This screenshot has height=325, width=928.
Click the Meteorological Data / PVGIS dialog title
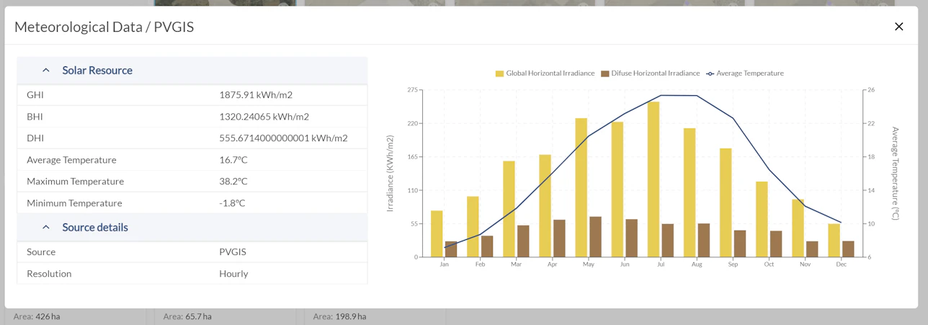coord(104,27)
